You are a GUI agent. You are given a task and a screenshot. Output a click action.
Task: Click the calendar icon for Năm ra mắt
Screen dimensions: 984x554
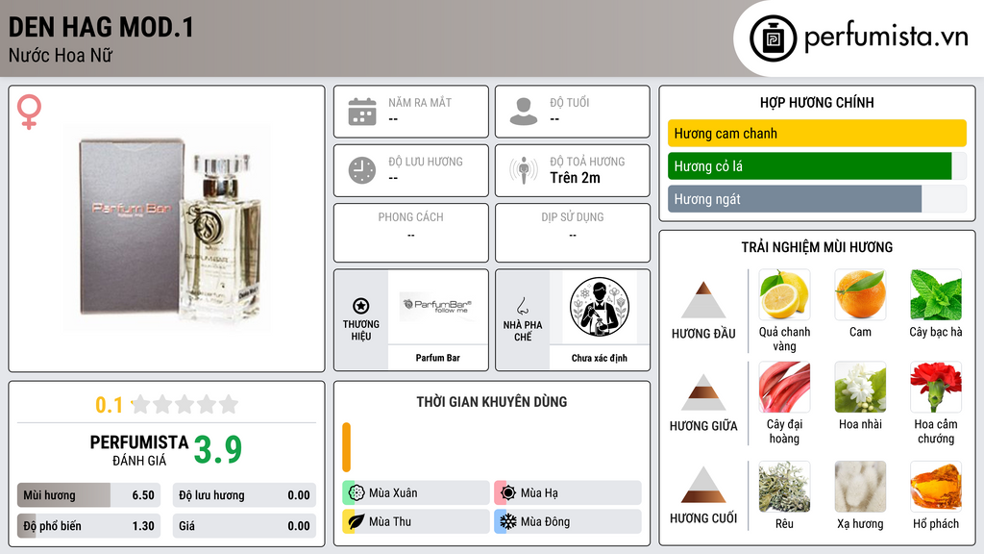[362, 112]
